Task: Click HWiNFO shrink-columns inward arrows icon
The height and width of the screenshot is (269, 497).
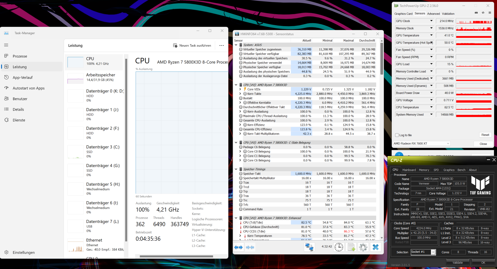Action: pyautogui.click(x=250, y=247)
